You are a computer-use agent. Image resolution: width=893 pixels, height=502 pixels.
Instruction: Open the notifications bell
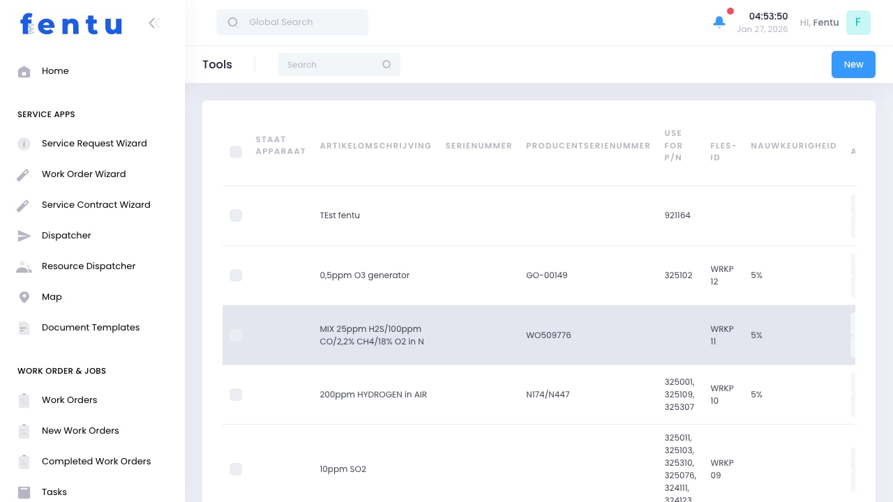[x=719, y=22]
